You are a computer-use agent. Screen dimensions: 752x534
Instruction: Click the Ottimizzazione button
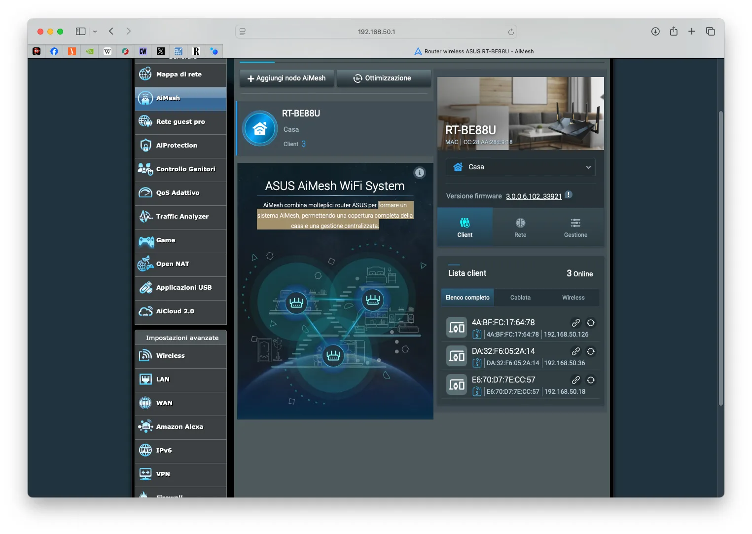pos(384,78)
